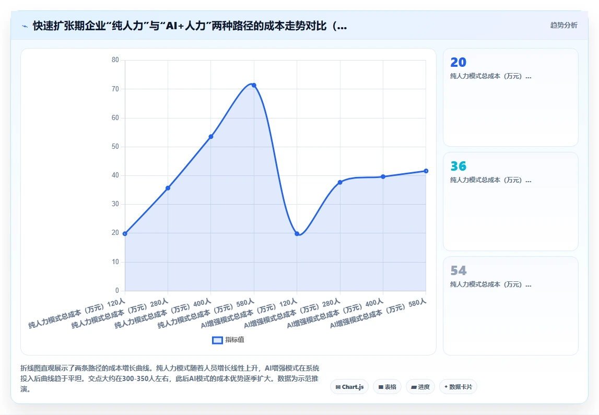Click x-axis label AI增强模式总成本 120人
599x415 pixels.
click(x=249, y=313)
